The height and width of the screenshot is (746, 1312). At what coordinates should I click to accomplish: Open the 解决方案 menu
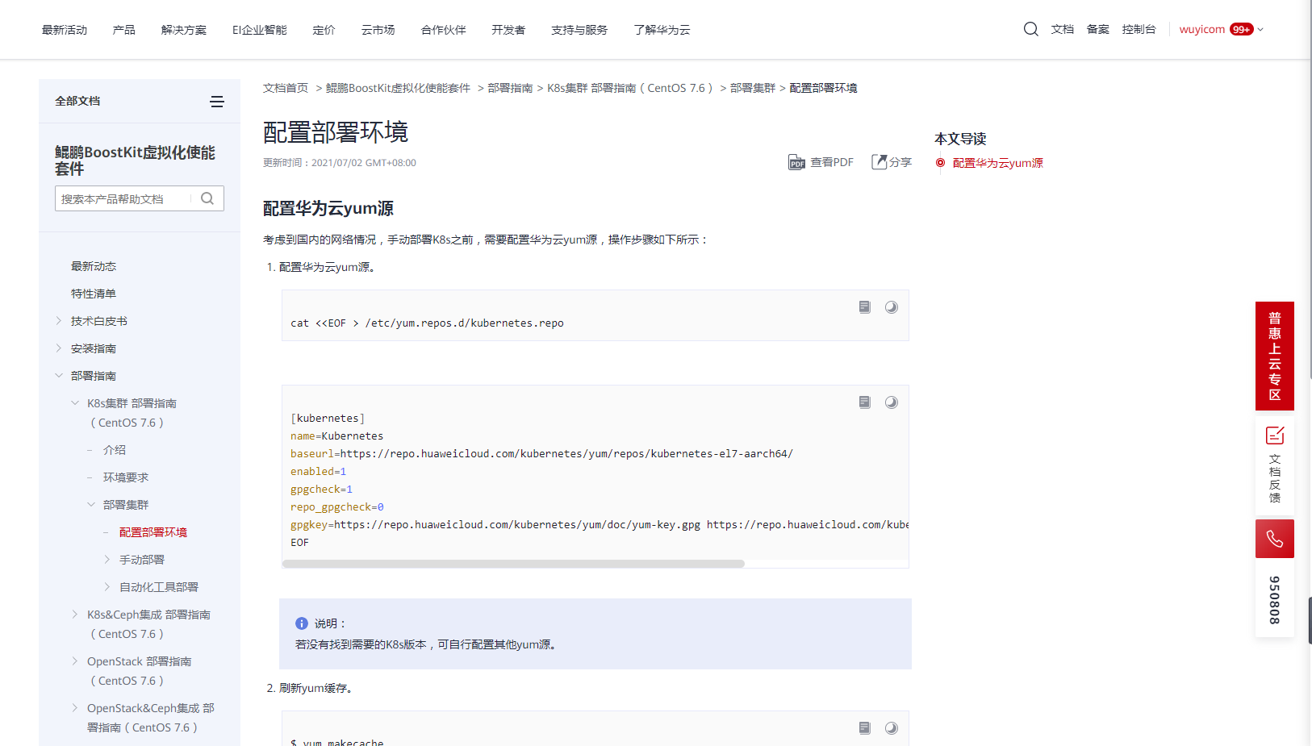pos(184,30)
